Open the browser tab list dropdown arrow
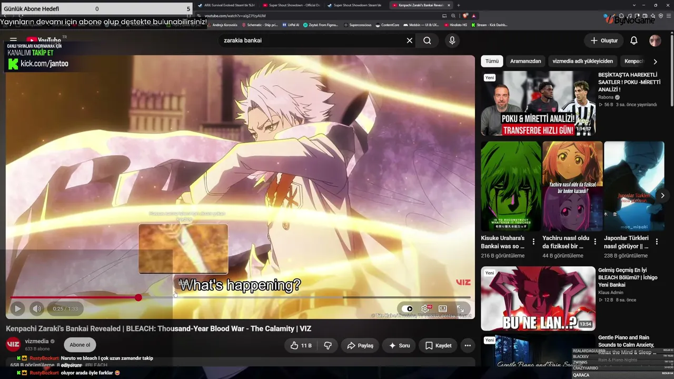The image size is (674, 379). coord(634,5)
